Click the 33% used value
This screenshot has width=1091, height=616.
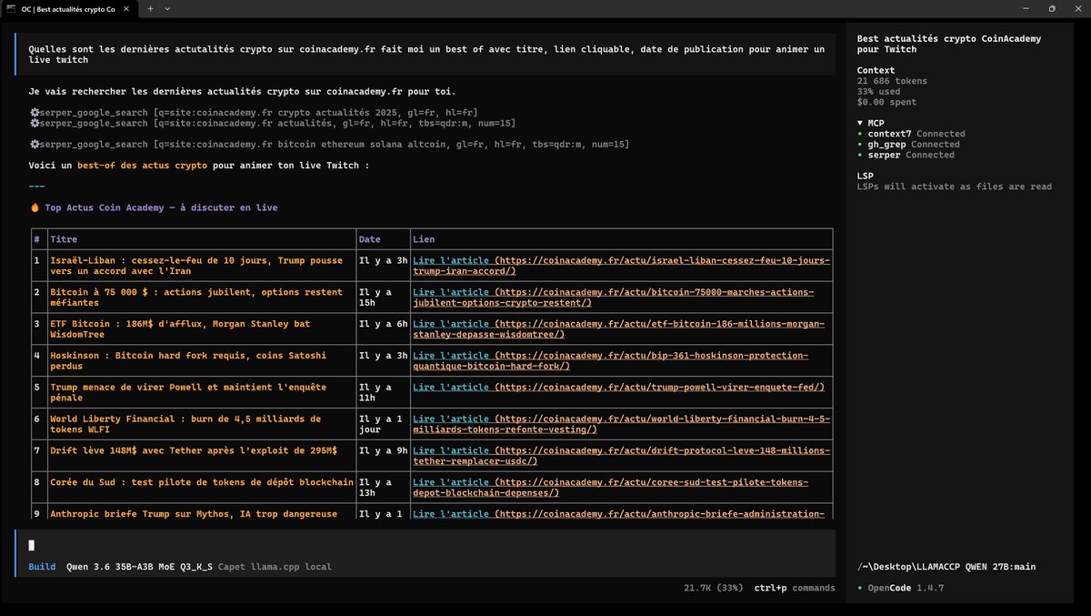point(880,91)
